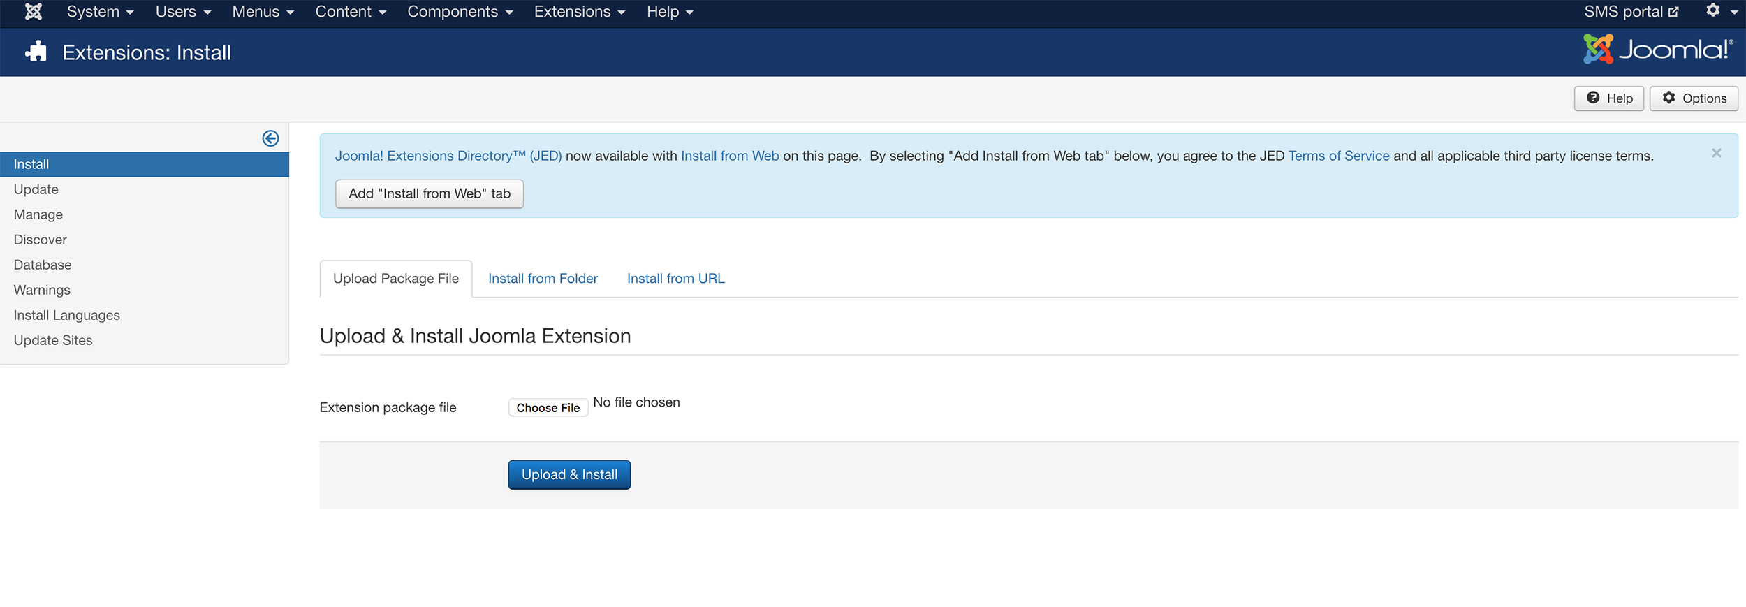Go to Update in the sidebar
The height and width of the screenshot is (607, 1746).
pos(145,189)
